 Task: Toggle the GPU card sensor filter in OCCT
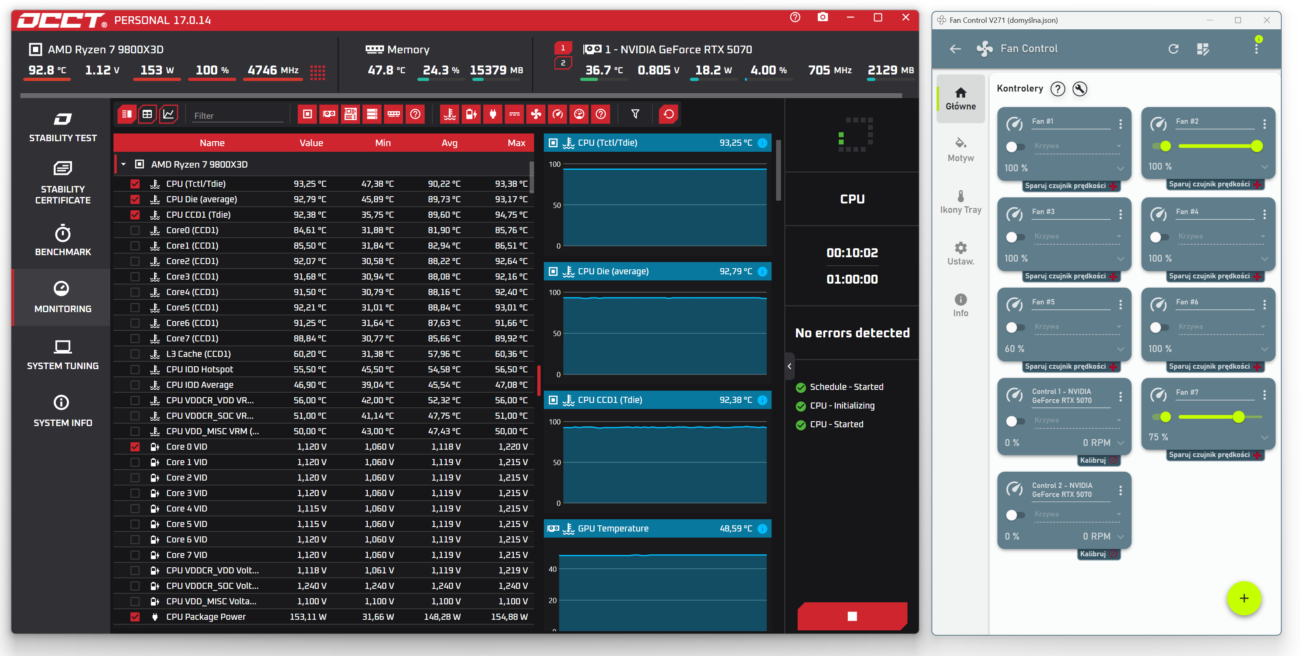[329, 114]
